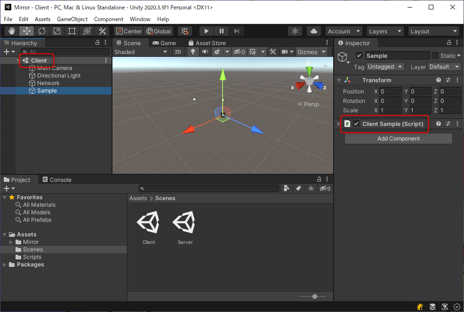Open the Scenes folder
This screenshot has width=464, height=312.
point(33,250)
